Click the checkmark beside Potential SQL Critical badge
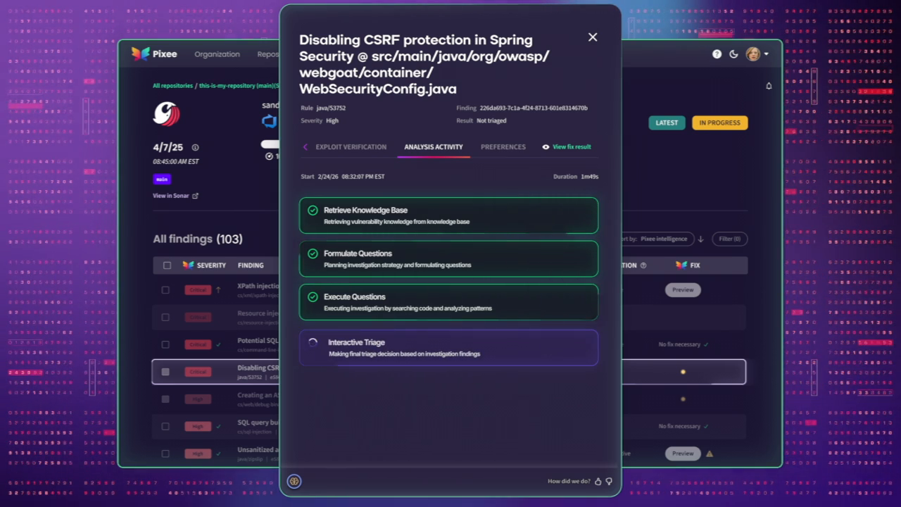The height and width of the screenshot is (507, 901). tap(219, 345)
